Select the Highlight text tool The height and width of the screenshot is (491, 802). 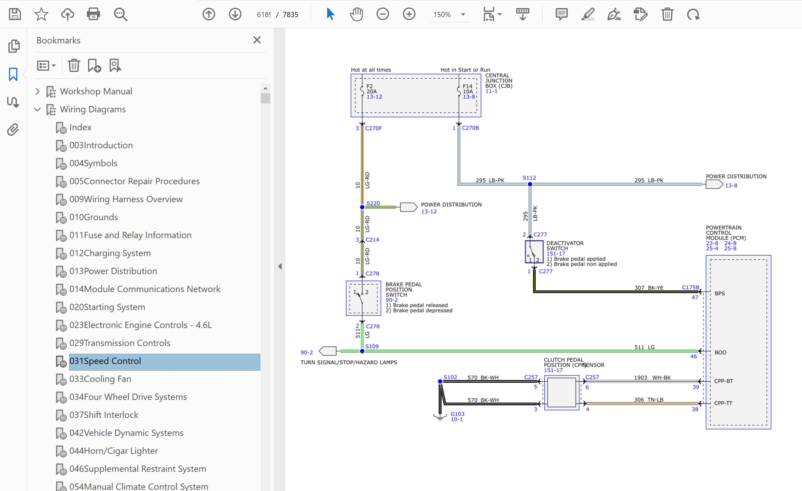tap(588, 14)
